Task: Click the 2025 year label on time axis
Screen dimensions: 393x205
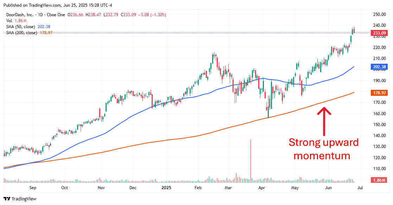Action: tap(166, 188)
